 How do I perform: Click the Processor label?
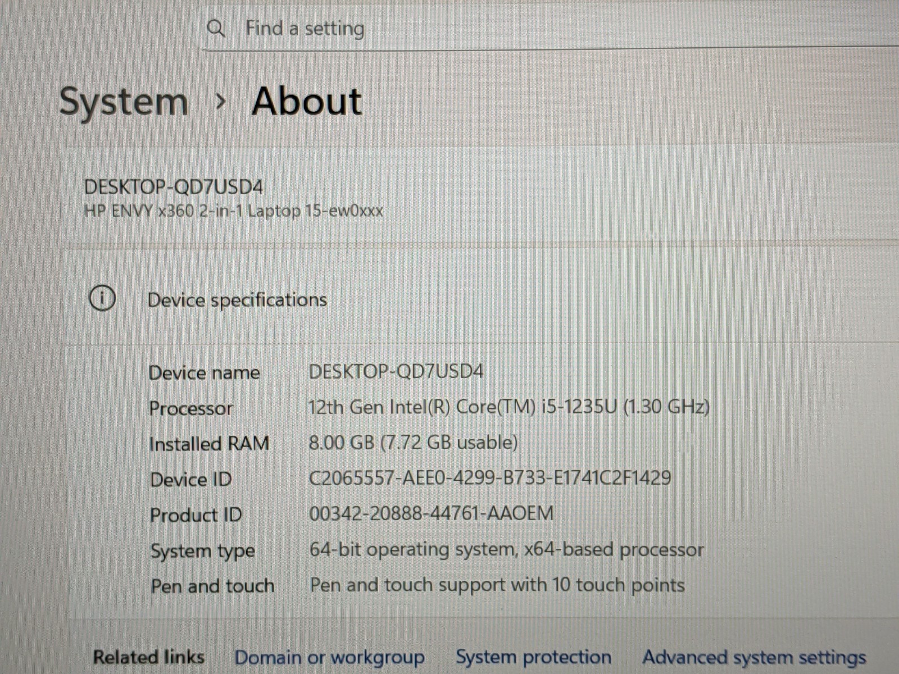click(x=191, y=408)
